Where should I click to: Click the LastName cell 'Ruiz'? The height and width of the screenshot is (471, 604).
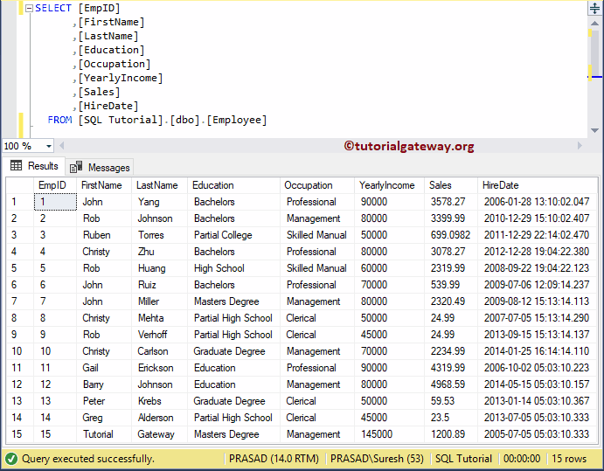(x=159, y=285)
